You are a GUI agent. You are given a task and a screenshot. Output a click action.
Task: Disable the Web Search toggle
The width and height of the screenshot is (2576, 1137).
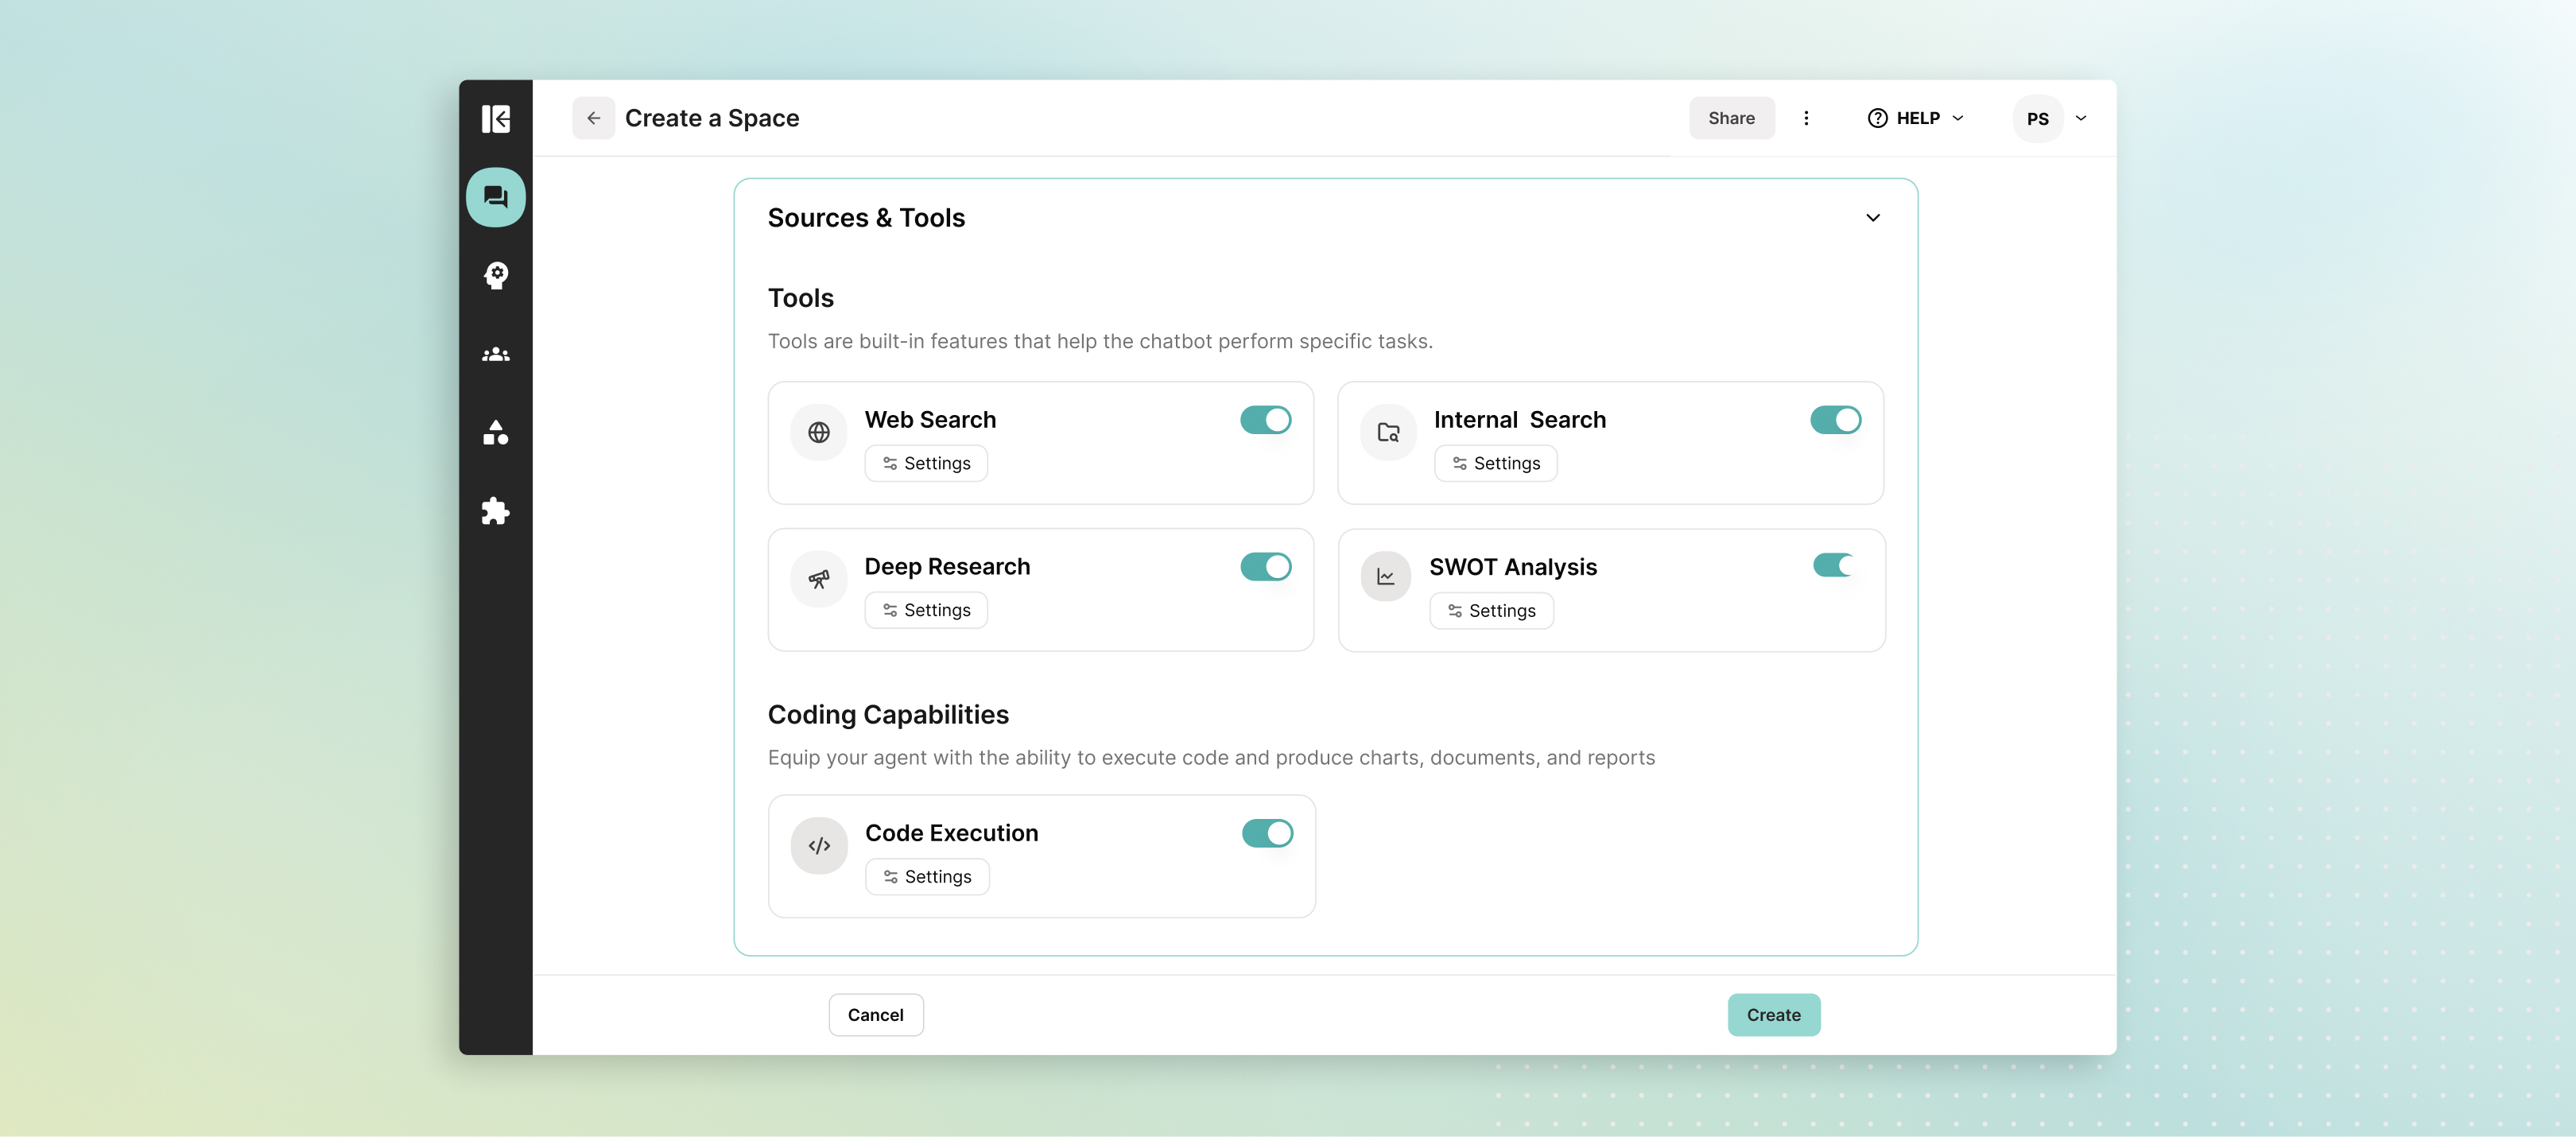coord(1265,420)
